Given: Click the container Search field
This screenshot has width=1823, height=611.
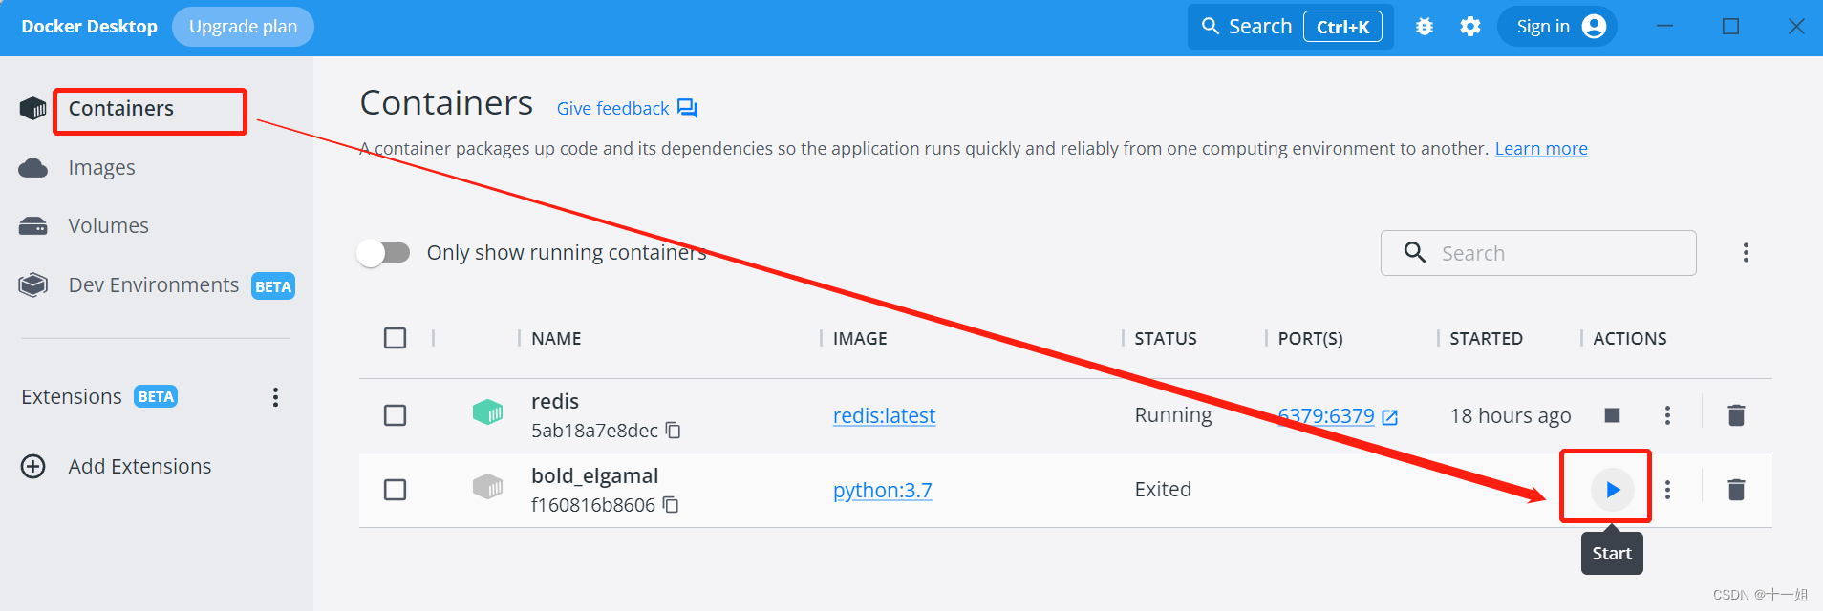Looking at the screenshot, I should [1538, 253].
